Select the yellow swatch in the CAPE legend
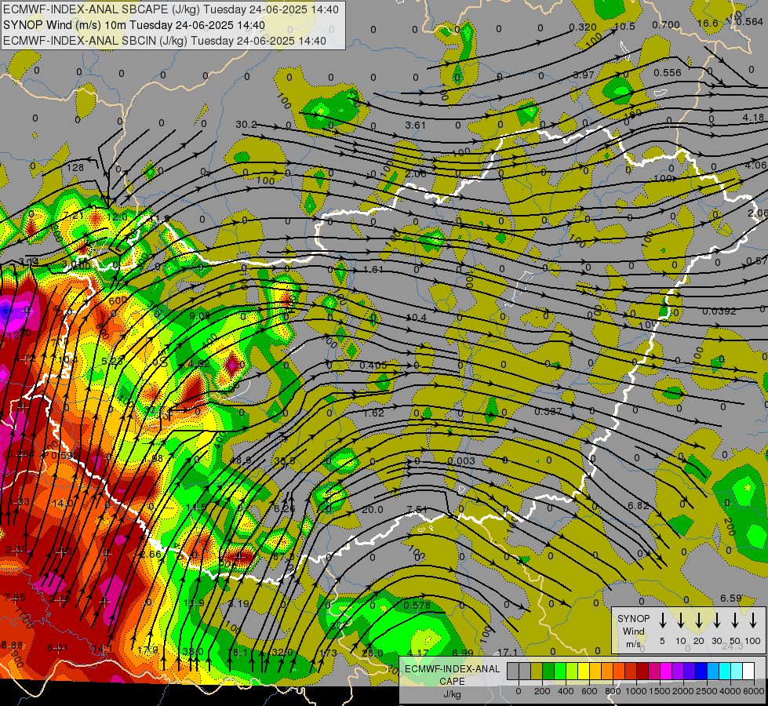 click(584, 671)
